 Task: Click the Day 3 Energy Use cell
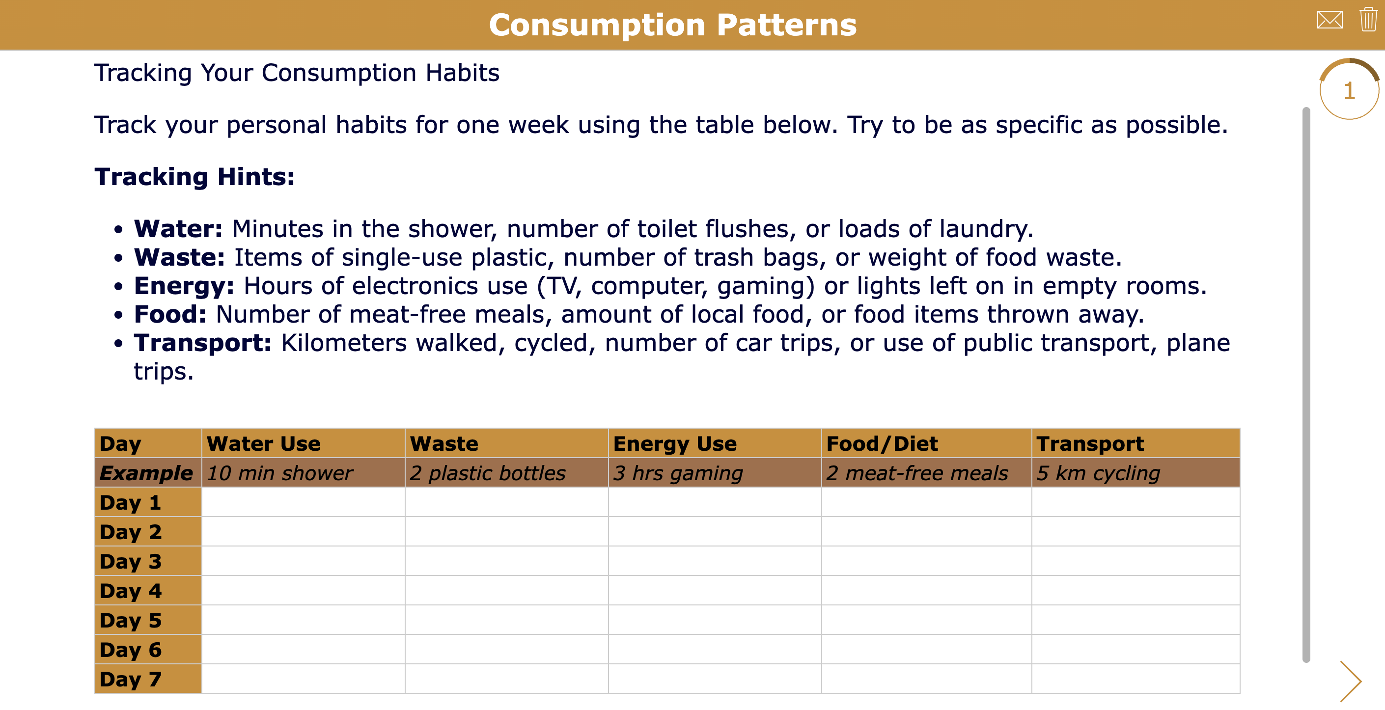pos(715,561)
